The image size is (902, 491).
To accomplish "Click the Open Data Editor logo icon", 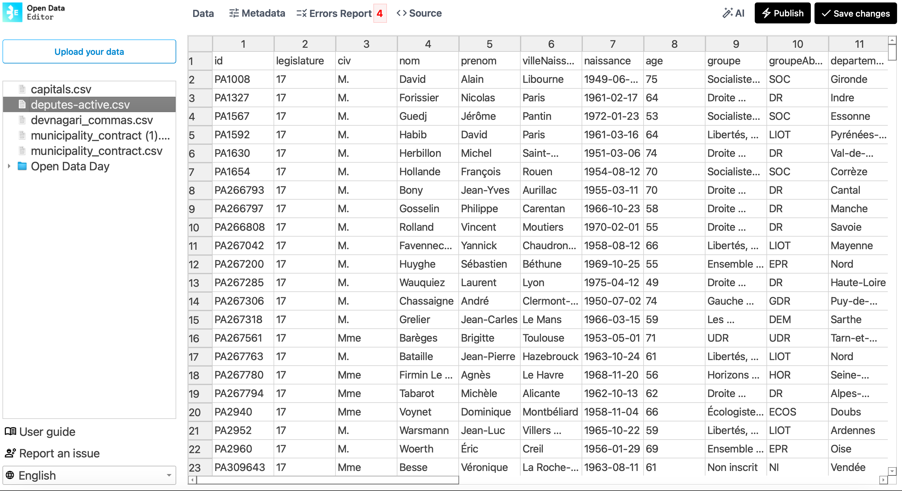I will (x=12, y=12).
